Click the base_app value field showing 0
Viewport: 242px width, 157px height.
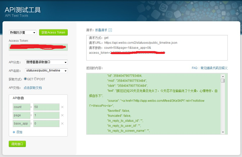46,123
